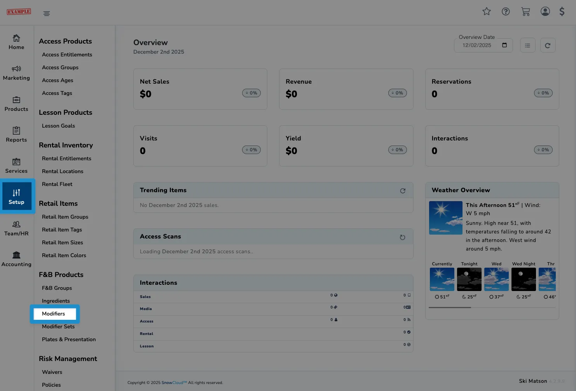This screenshot has height=391, width=576.
Task: Open Modifier Sets menu item
Action: [58, 327]
